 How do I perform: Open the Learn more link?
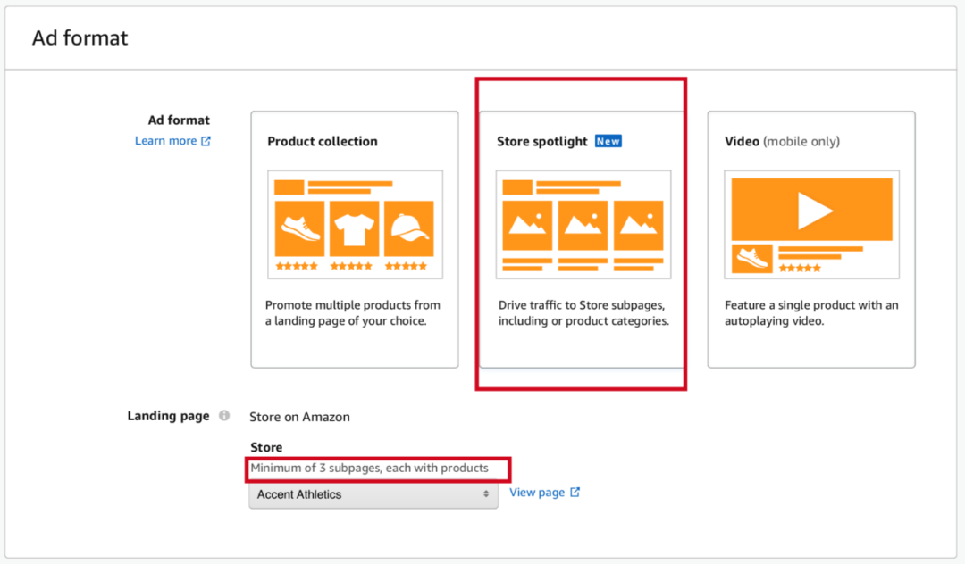(165, 141)
